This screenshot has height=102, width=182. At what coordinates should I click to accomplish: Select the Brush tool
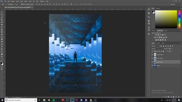[x=2, y=27]
